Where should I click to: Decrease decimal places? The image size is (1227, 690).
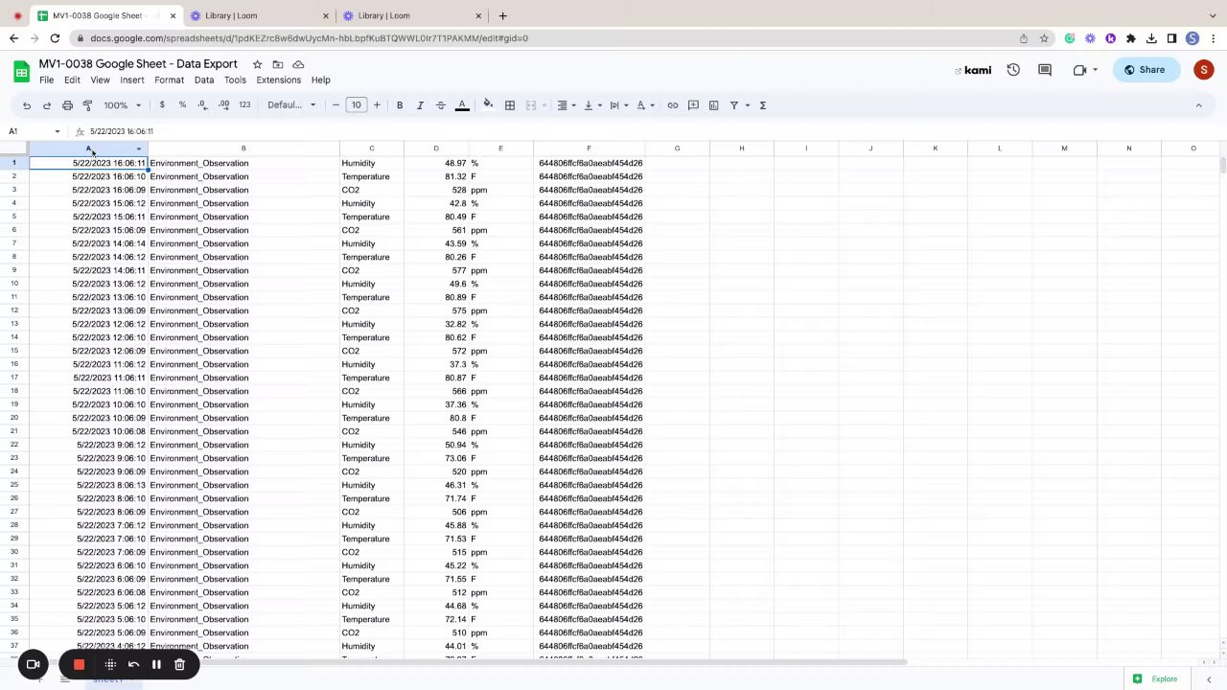[203, 105]
